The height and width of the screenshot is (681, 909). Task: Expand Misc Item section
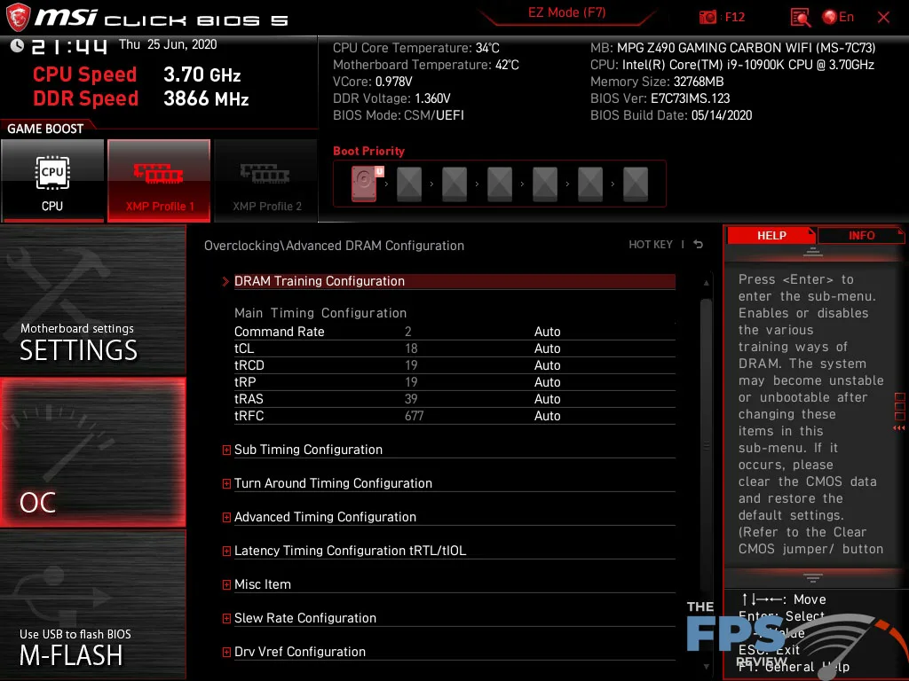pyautogui.click(x=226, y=584)
